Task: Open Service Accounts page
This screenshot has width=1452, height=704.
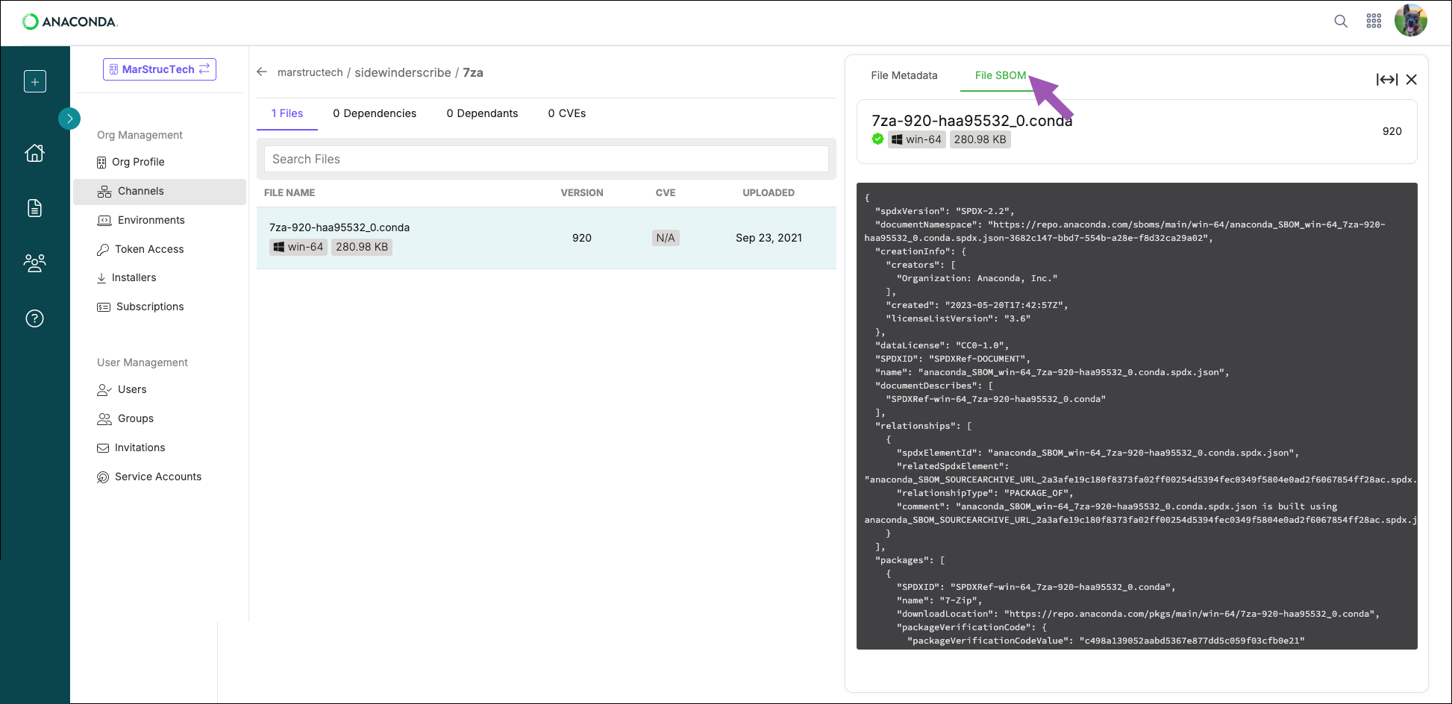Action: [158, 477]
